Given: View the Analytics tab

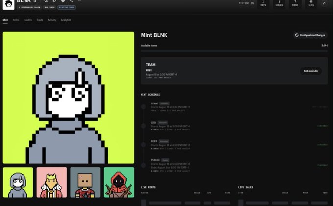Looking at the screenshot, I should click(x=66, y=20).
